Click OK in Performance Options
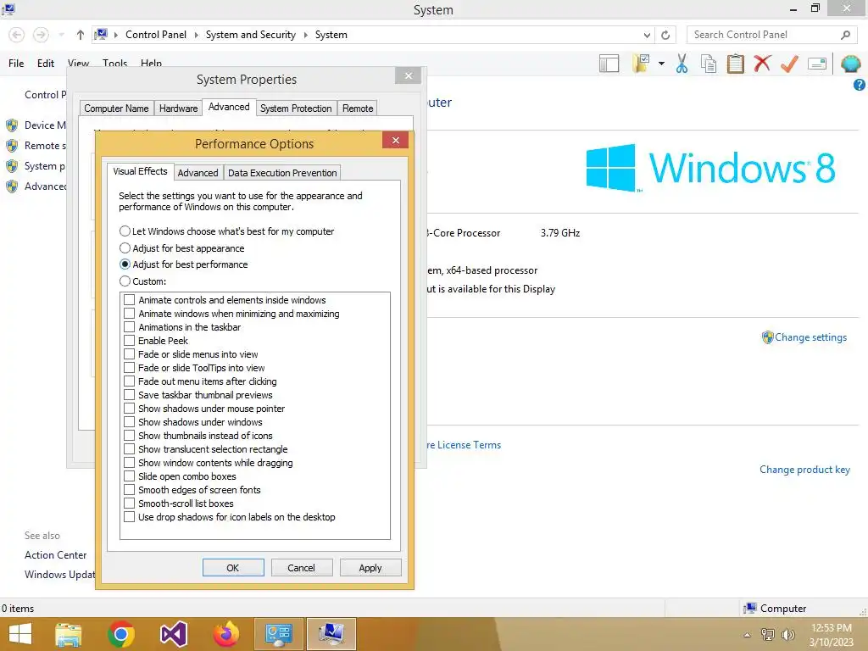868x651 pixels. click(x=233, y=567)
